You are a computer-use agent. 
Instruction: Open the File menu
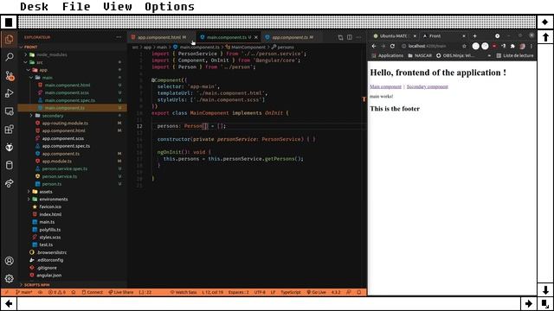pos(76,6)
